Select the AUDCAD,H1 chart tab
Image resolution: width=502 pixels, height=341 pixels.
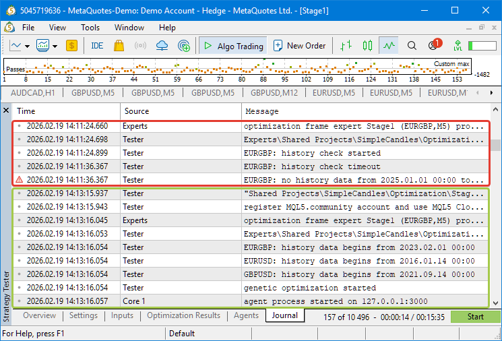[x=32, y=93]
